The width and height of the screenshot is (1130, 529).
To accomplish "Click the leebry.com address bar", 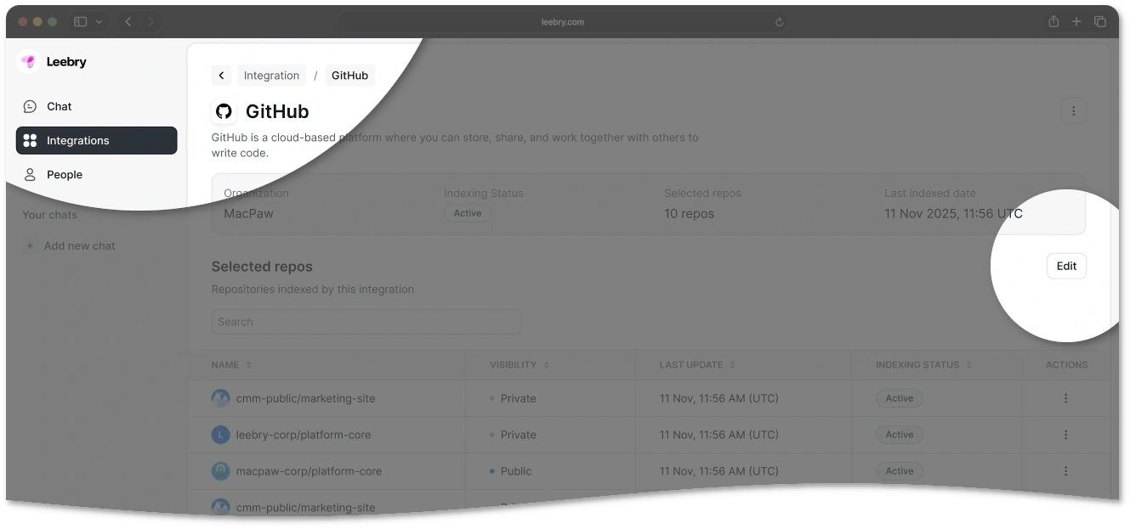I will (x=563, y=22).
